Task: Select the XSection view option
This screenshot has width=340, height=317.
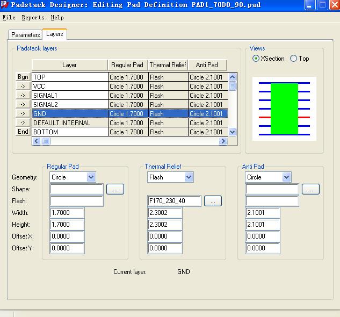Action: (x=256, y=59)
